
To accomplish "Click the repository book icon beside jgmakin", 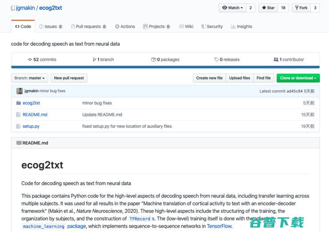I will click(13, 8).
